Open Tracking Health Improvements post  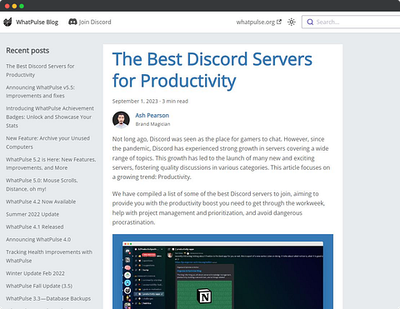click(x=49, y=257)
